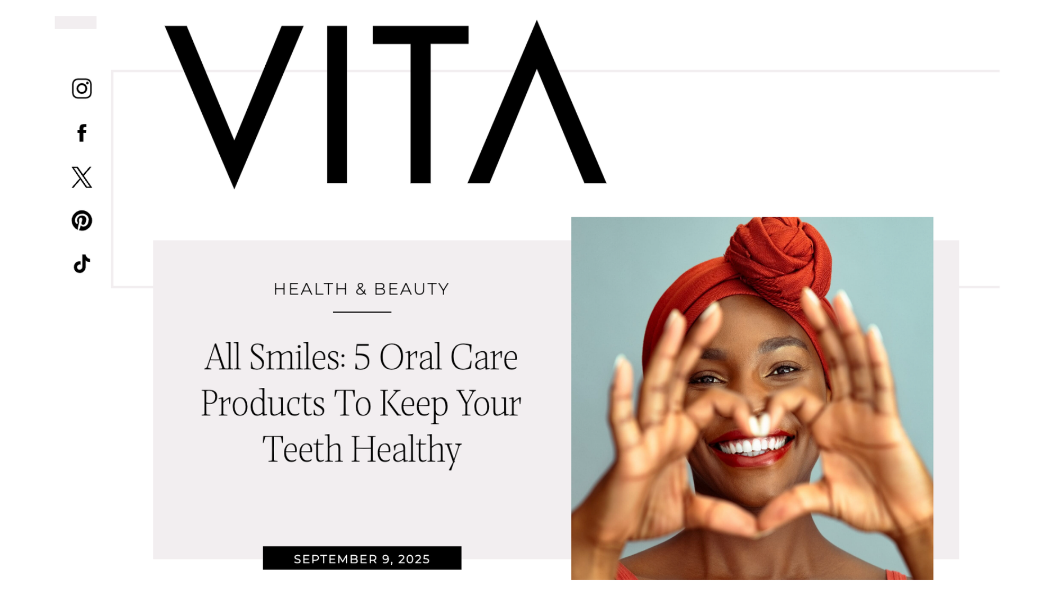Open the All Smiles article headline
Screen dimensions: 1059x596
pyautogui.click(x=361, y=403)
